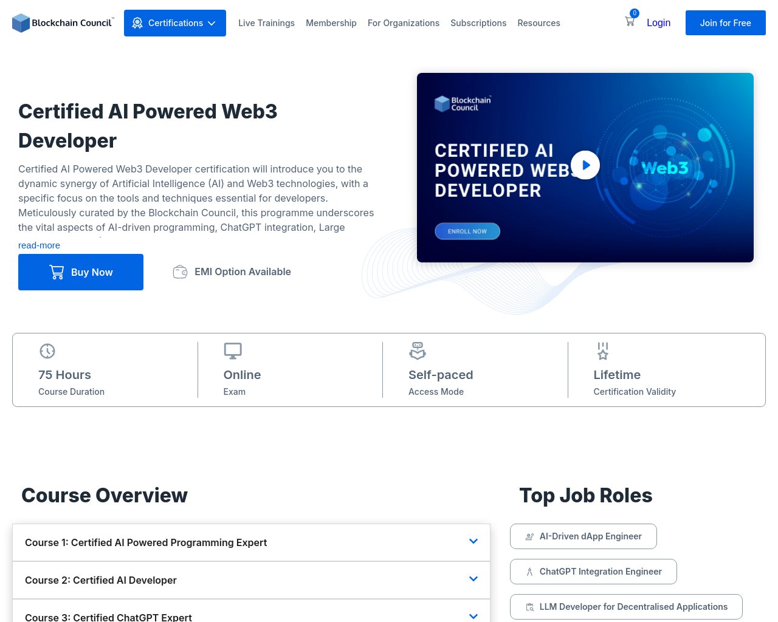Open the Membership page
This screenshot has width=778, height=622.
(331, 23)
